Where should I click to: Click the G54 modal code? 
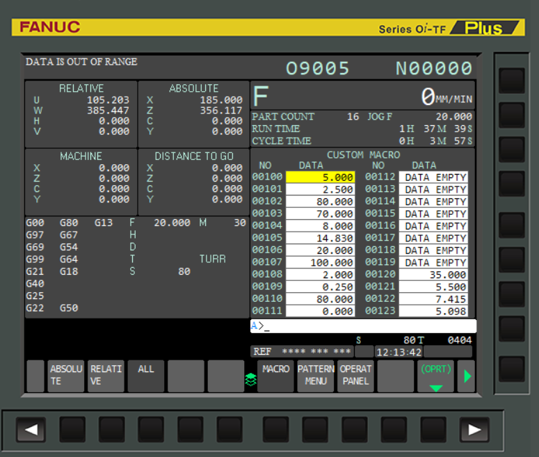(x=69, y=247)
